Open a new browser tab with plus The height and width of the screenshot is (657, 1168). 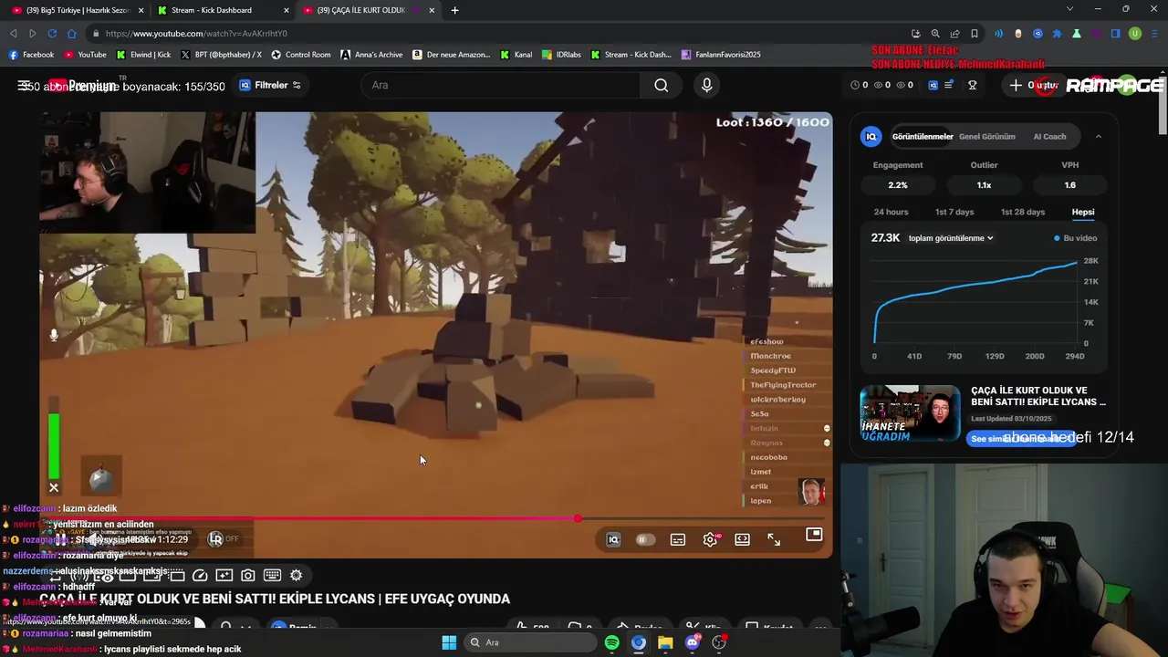(454, 10)
